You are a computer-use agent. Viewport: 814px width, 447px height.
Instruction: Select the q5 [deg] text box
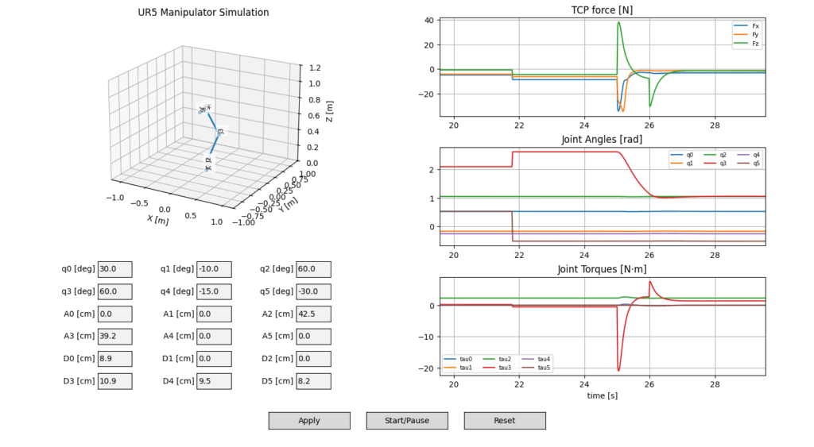point(312,291)
